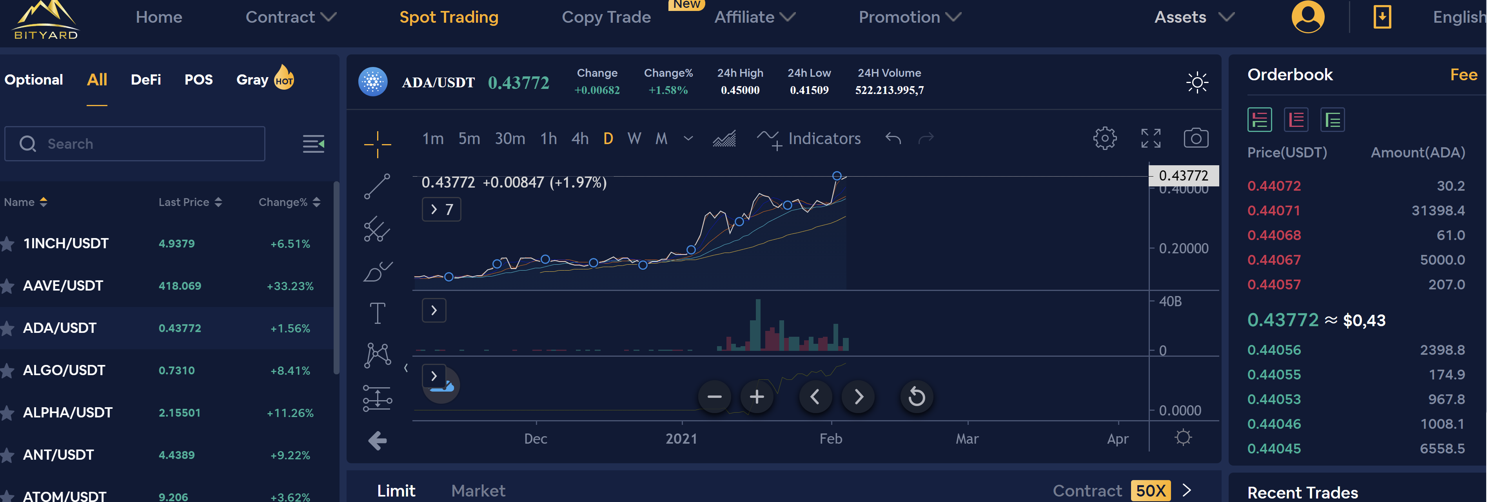Redo the chart action
Image resolution: width=1487 pixels, height=502 pixels.
(926, 138)
